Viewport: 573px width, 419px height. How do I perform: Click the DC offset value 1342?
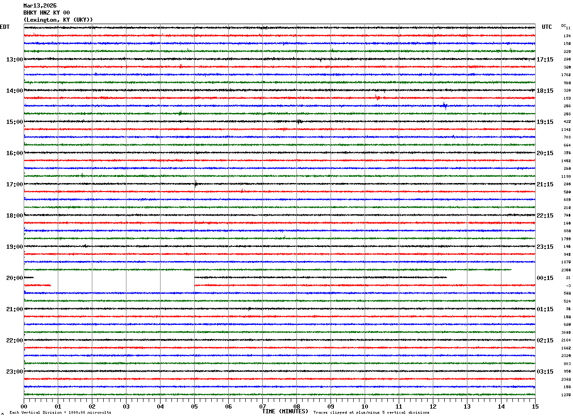click(x=566, y=130)
